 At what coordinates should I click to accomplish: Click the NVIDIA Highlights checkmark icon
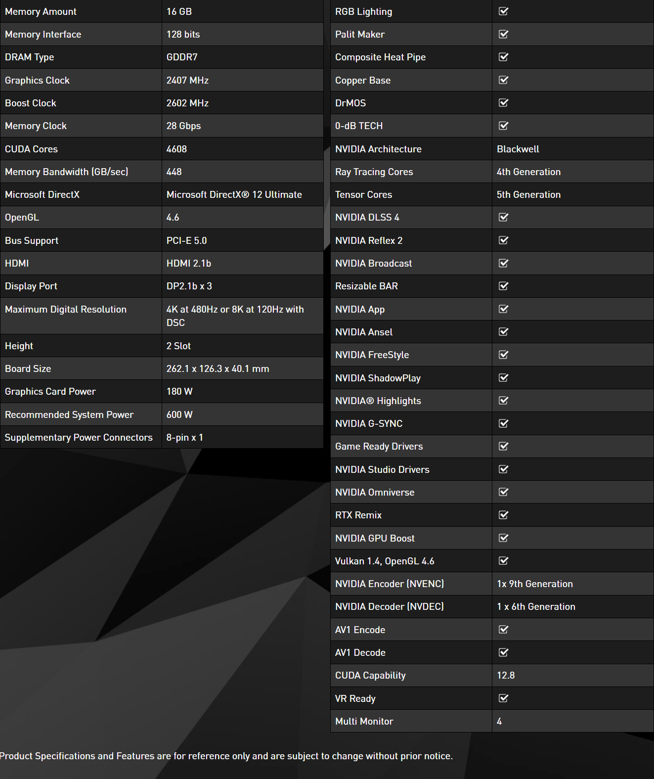pyautogui.click(x=504, y=401)
